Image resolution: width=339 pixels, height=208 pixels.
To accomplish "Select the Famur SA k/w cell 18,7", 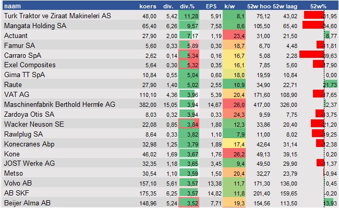I will [x=234, y=45].
